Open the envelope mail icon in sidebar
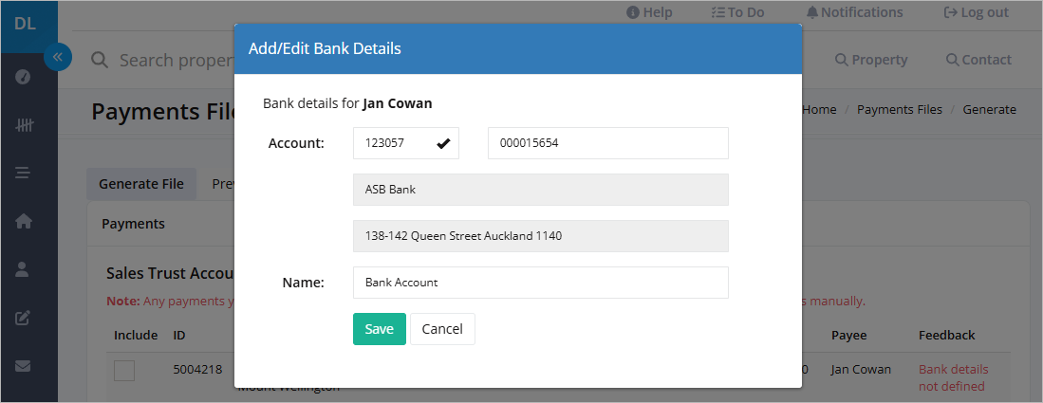1043x403 pixels. pyautogui.click(x=24, y=366)
